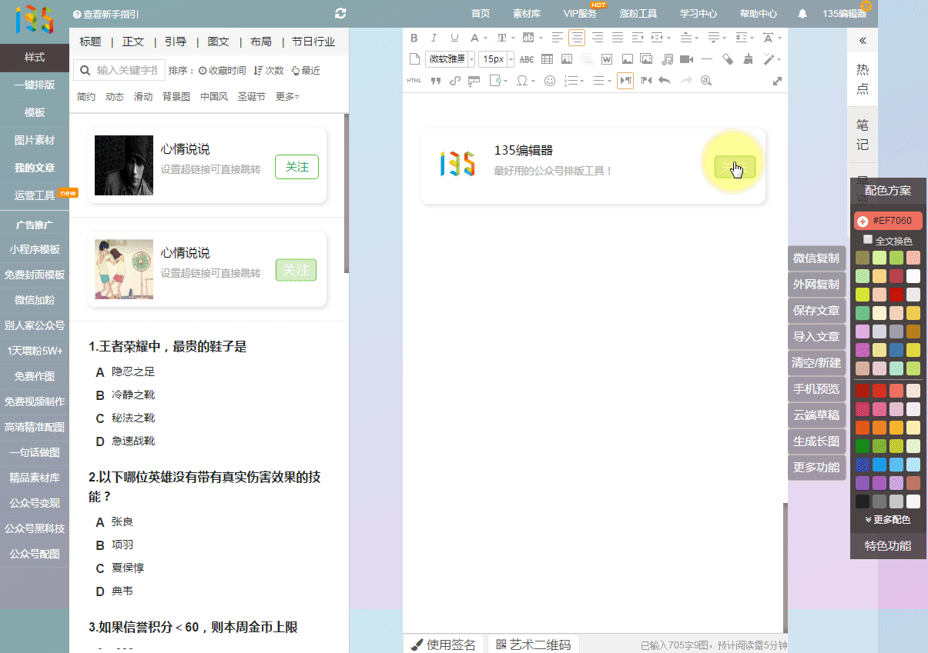Image resolution: width=928 pixels, height=653 pixels.
Task: Click the notification bell icon
Action: 802,14
